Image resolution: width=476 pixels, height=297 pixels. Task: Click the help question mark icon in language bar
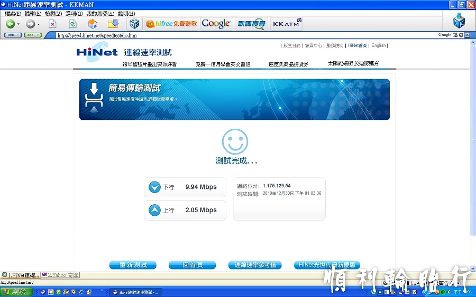[414, 292]
